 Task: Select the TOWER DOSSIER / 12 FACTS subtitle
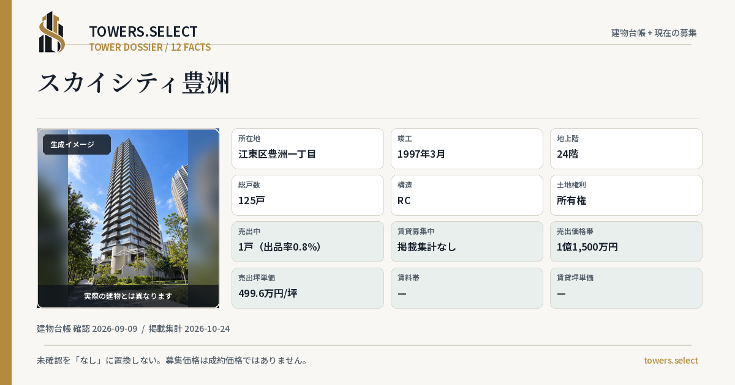click(150, 47)
